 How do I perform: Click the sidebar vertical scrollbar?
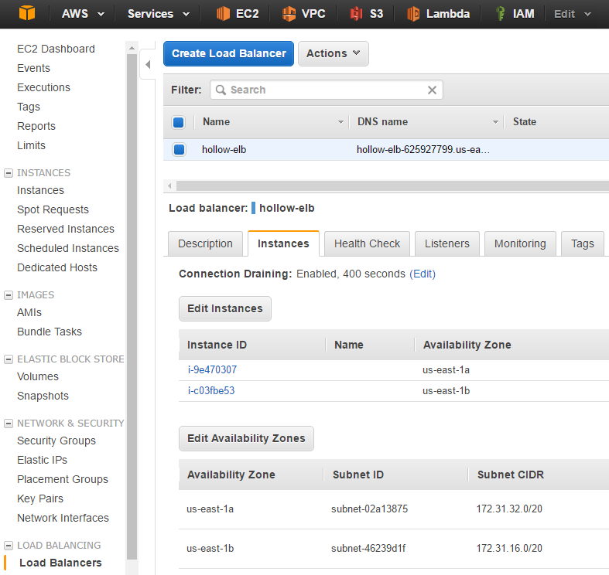[x=132, y=307]
